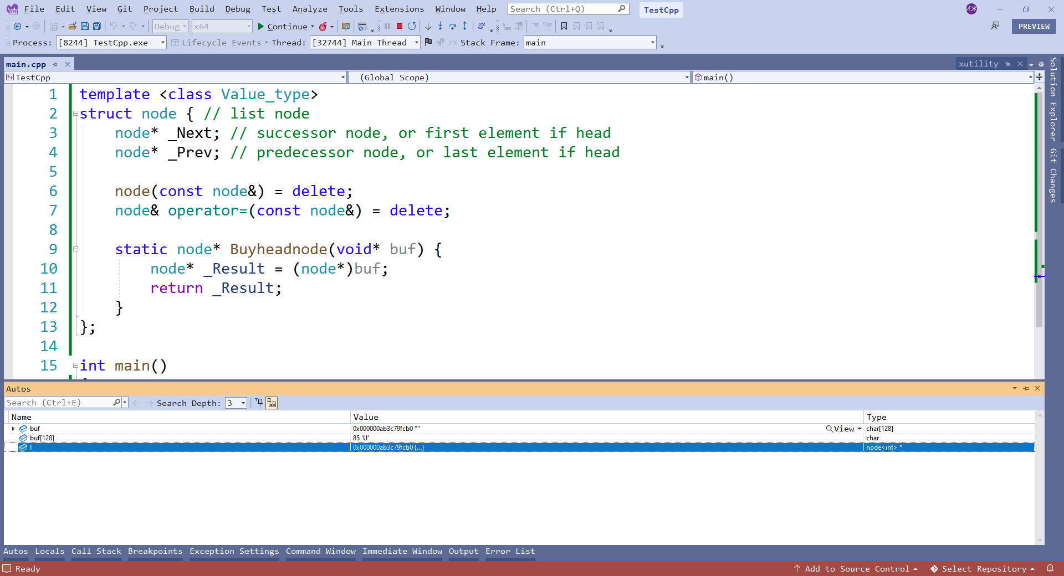
Task: Click the top Search (Ctrl+Q) field
Action: coord(568,9)
